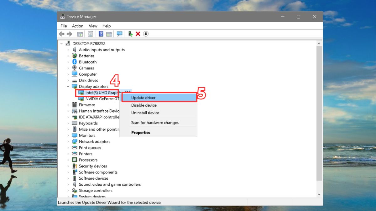
Task: Expand Sound, video and game controllers chevron
Action: point(68,184)
